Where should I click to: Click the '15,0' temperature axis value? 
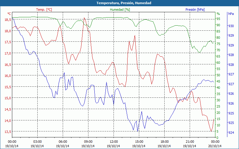coord(8,98)
